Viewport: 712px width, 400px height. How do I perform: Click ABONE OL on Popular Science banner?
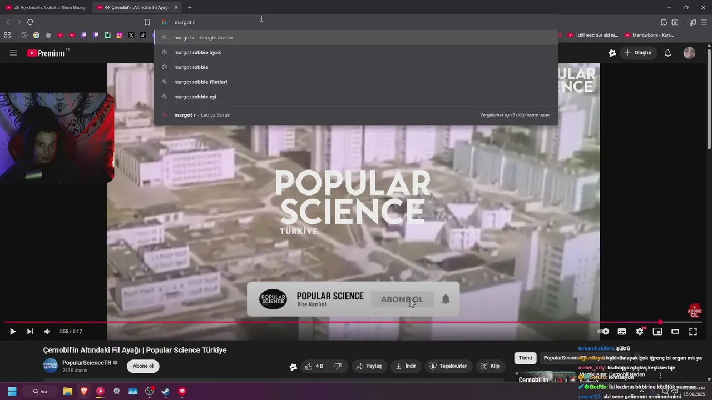402,299
